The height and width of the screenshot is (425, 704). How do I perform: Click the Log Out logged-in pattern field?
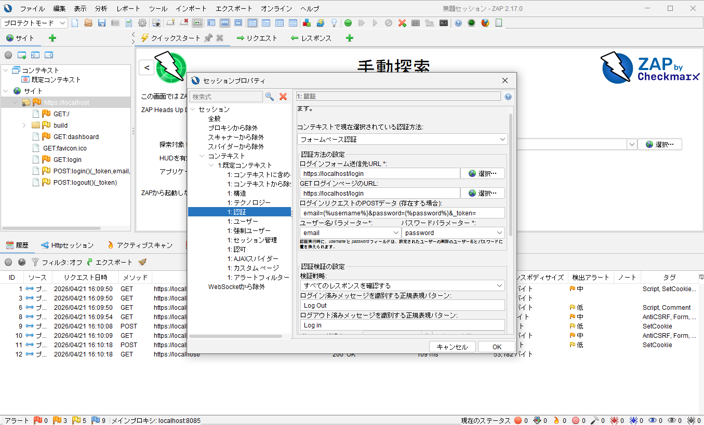[x=402, y=305]
